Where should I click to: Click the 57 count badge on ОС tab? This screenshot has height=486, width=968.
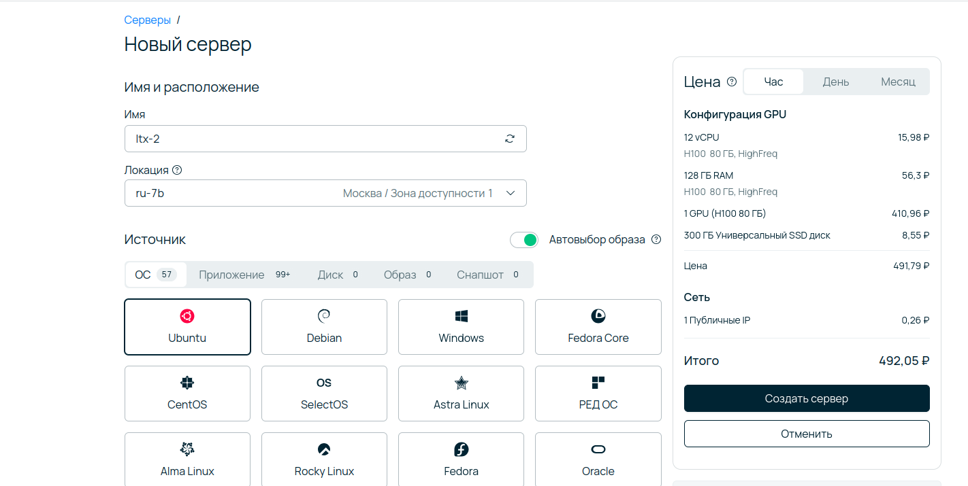tap(167, 275)
